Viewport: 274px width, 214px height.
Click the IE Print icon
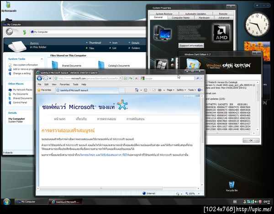click(x=159, y=90)
